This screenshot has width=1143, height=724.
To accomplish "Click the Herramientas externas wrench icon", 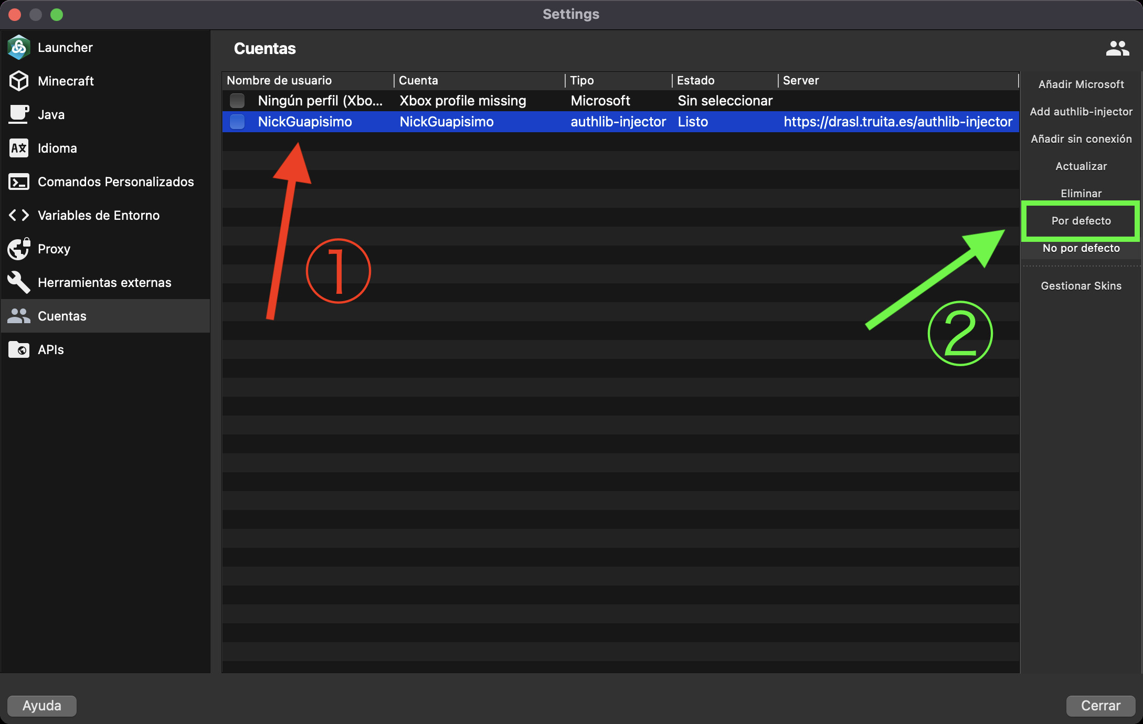I will coord(19,282).
